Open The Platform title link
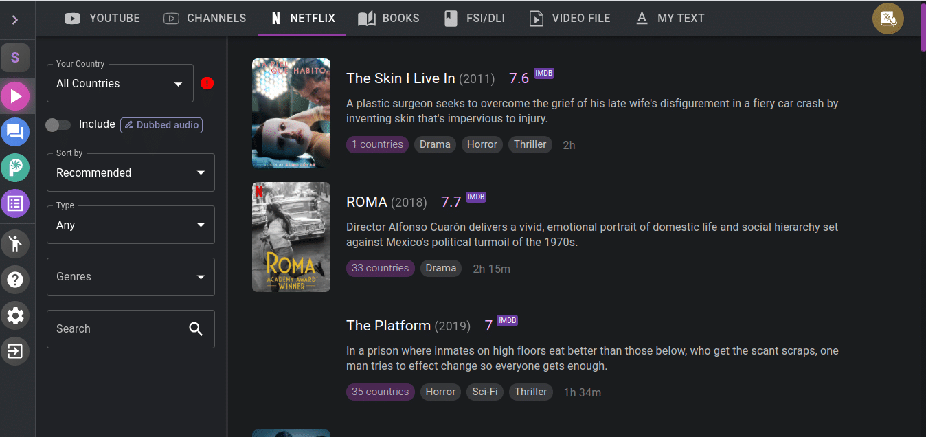This screenshot has width=926, height=437. tap(388, 326)
